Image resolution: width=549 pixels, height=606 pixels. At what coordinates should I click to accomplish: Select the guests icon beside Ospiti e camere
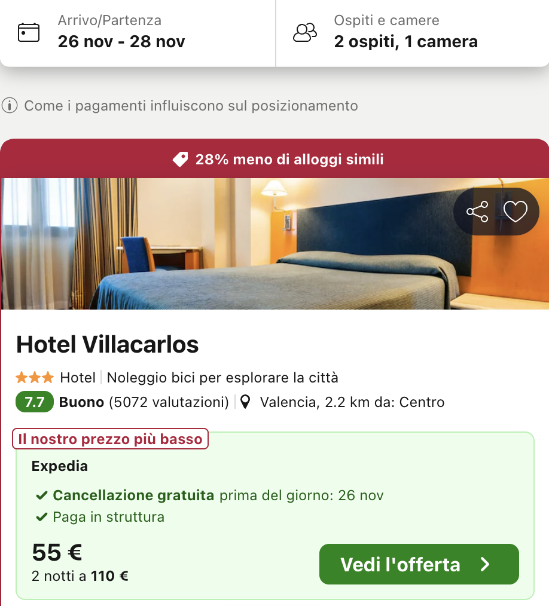coord(305,30)
